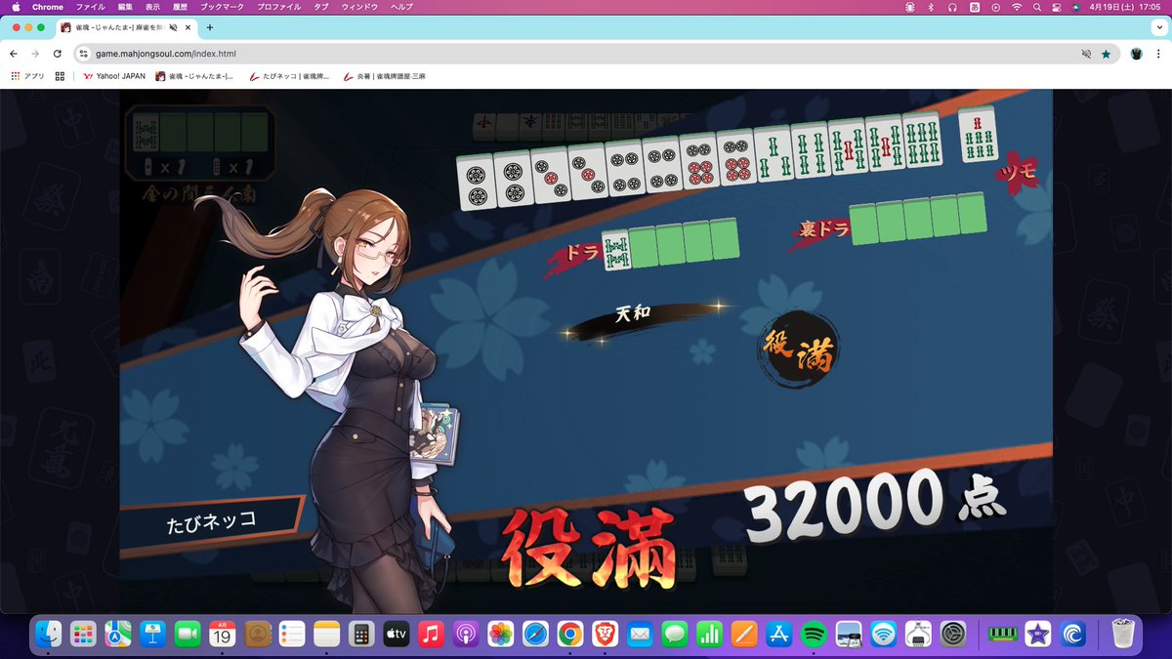This screenshot has height=659, width=1172.
Task: Open Launchpad in the Dock
Action: pyautogui.click(x=84, y=635)
